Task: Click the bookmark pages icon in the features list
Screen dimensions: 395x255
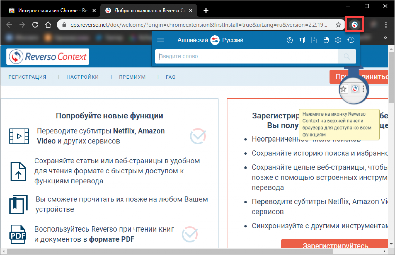Action: tap(18, 204)
